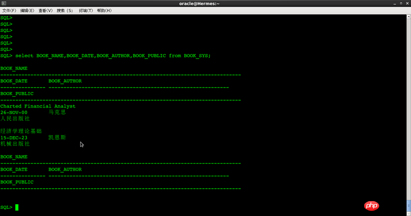Open the 编辑(E) menu

[27, 10]
